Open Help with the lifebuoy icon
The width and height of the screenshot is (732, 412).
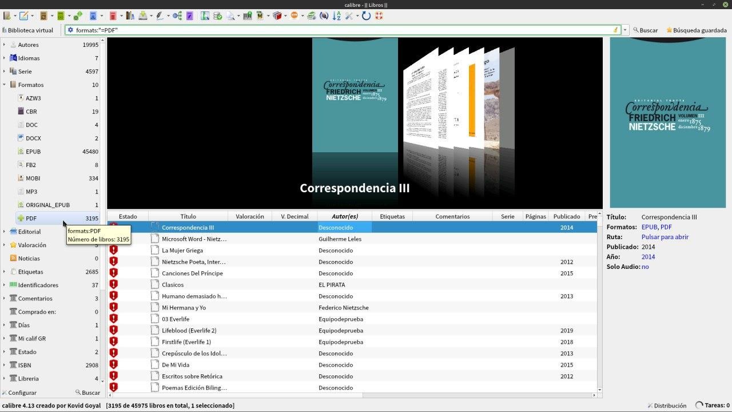click(x=379, y=15)
